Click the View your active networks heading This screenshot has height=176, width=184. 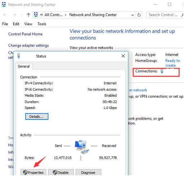click(x=91, y=48)
